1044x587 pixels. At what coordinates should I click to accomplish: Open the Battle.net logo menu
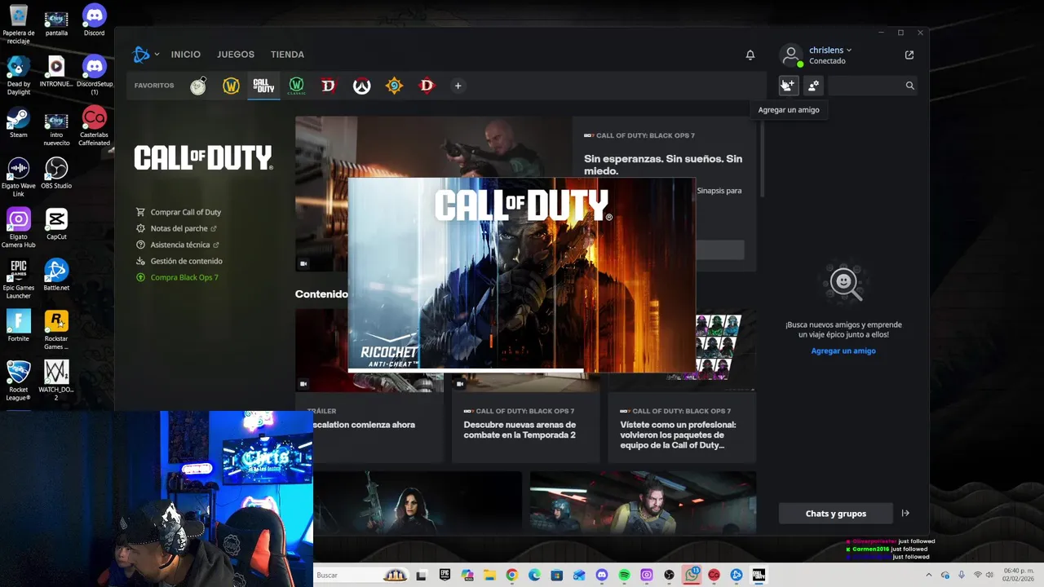[x=141, y=55]
